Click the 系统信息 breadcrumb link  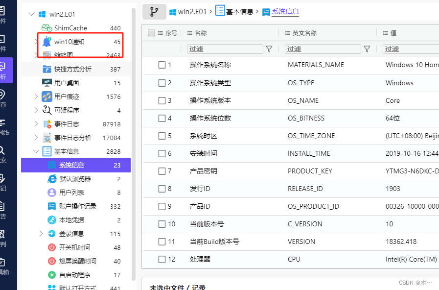285,11
